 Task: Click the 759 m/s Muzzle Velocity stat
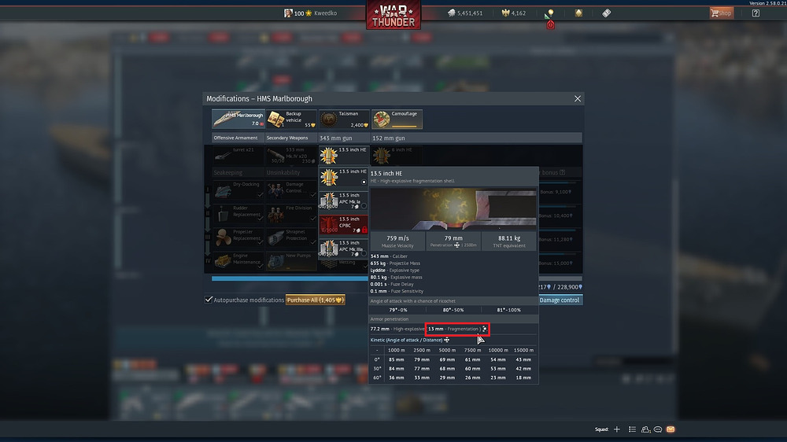coord(397,241)
